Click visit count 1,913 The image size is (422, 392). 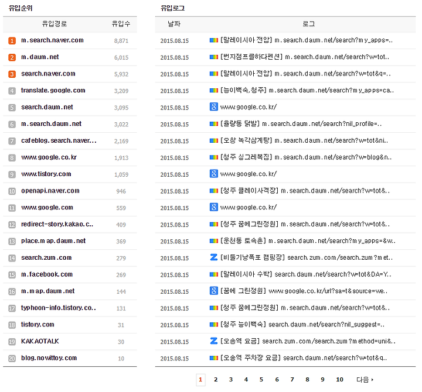tap(121, 158)
